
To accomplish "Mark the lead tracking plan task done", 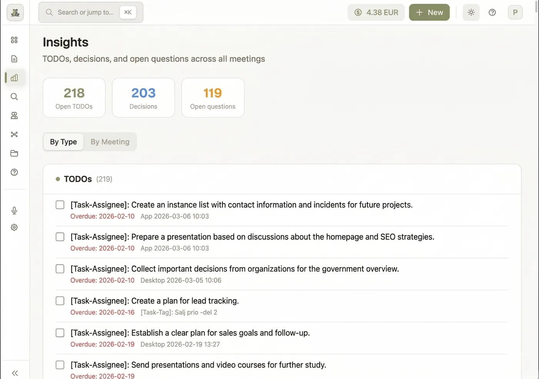I will [x=60, y=301].
